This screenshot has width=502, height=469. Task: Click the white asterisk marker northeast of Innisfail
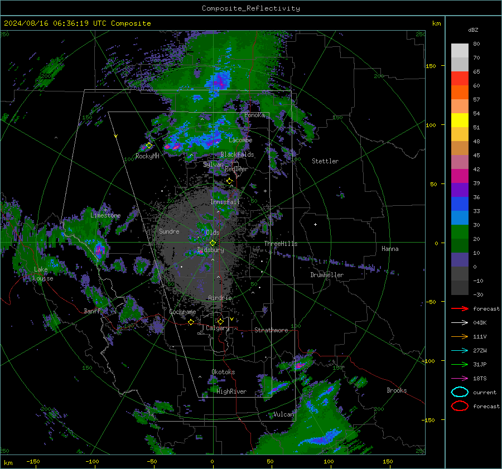click(265, 191)
